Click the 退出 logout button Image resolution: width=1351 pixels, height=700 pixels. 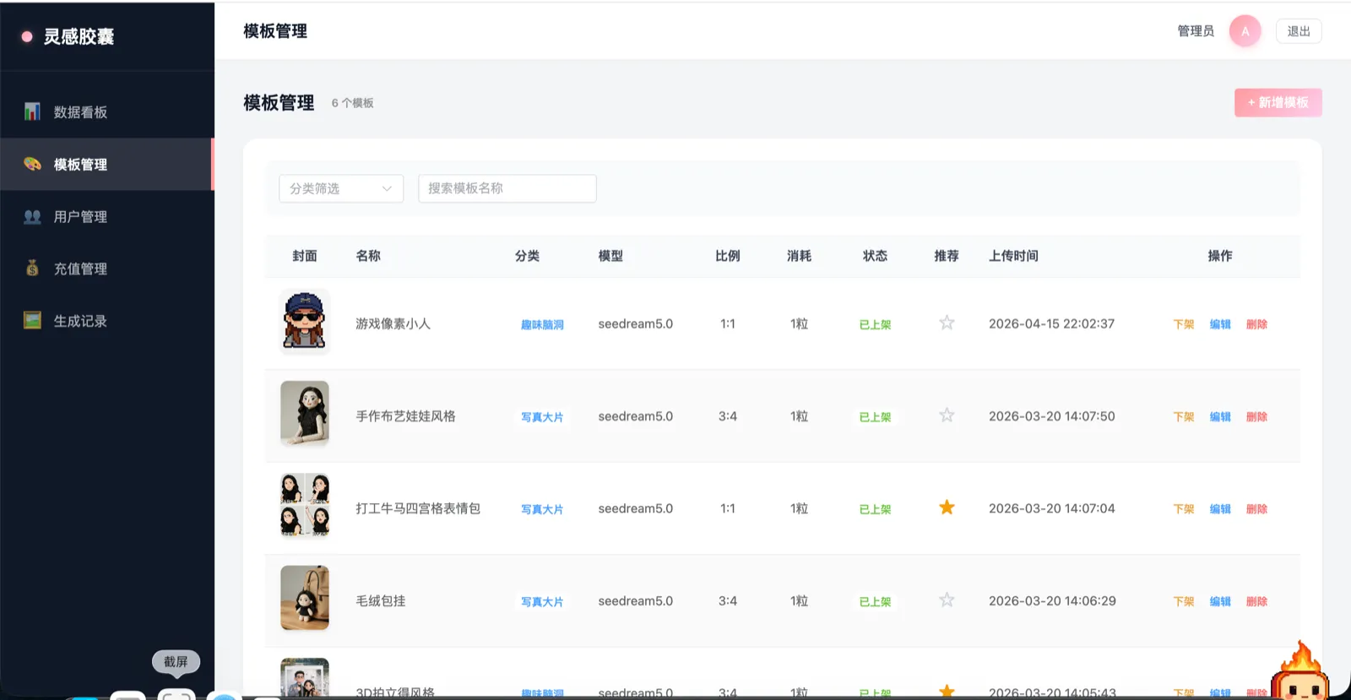1299,31
